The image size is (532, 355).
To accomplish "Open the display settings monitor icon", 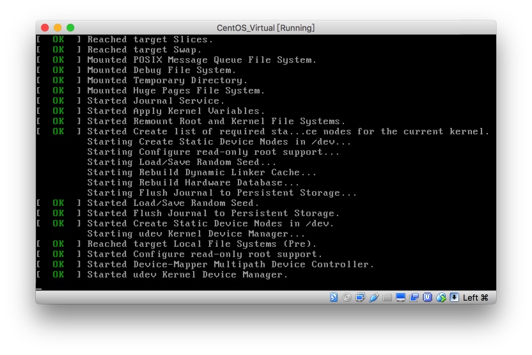I will pyautogui.click(x=400, y=297).
